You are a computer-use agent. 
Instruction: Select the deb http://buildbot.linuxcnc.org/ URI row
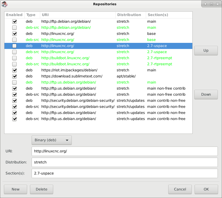tap(65, 58)
